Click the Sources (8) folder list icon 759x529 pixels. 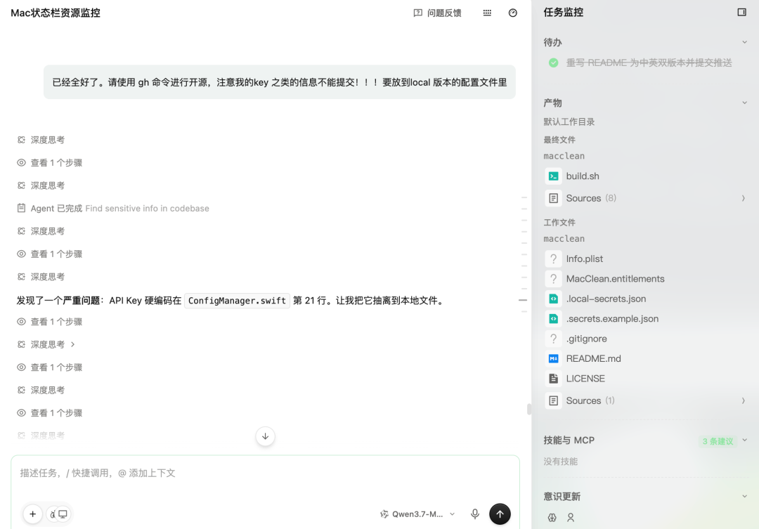(553, 198)
